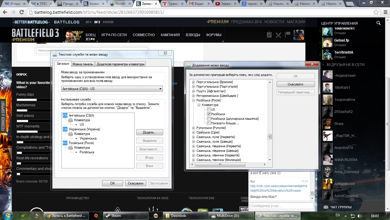Select Українська (Україна) in installed services
The height and width of the screenshot is (220, 390).
(x=84, y=129)
